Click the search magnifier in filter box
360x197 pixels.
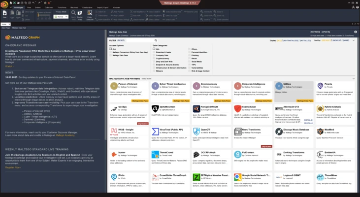pos(156,40)
